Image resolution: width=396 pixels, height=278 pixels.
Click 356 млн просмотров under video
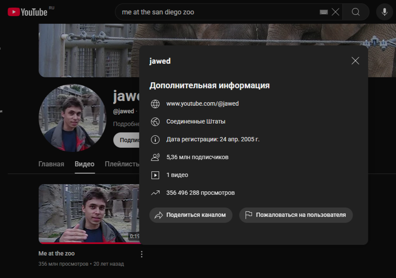coord(64,264)
